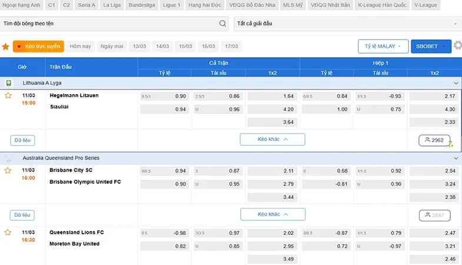
Task: Open the Tỷ lệ MALAY dropdown
Action: point(383,47)
